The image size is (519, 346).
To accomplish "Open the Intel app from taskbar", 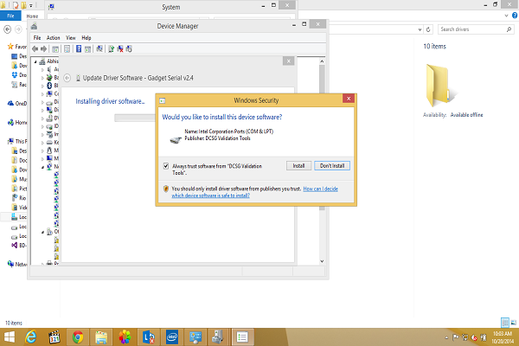I will pyautogui.click(x=172, y=337).
